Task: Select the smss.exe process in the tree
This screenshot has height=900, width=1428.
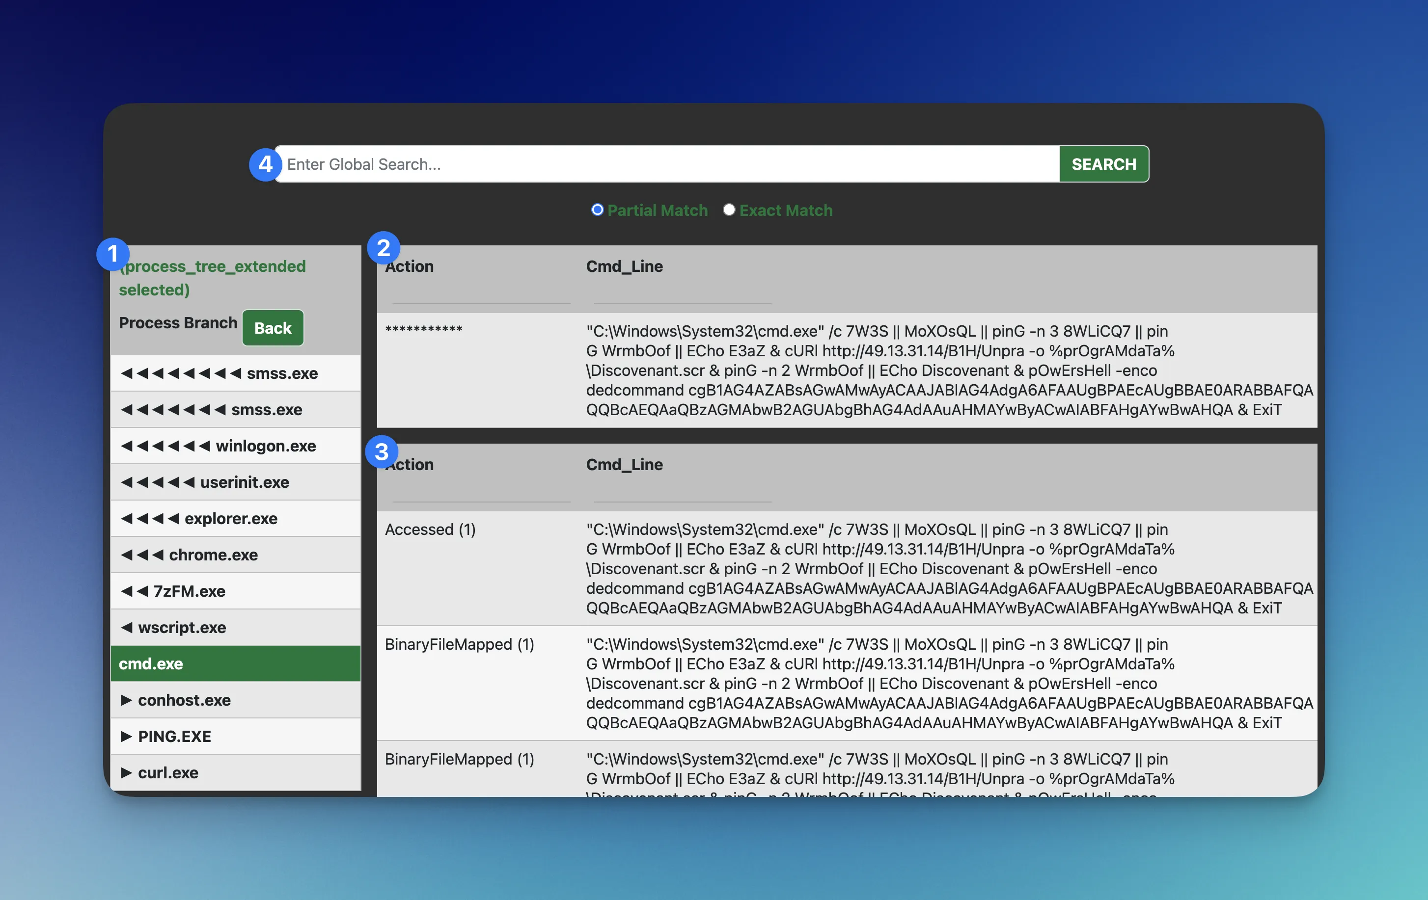Action: (235, 373)
